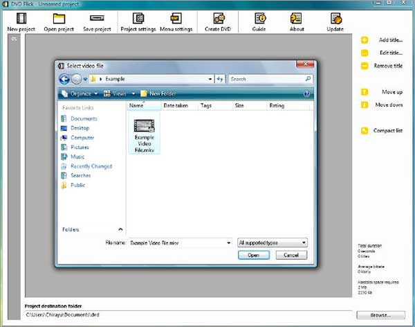Click the Save project icon
The image size is (415, 327).
97,19
